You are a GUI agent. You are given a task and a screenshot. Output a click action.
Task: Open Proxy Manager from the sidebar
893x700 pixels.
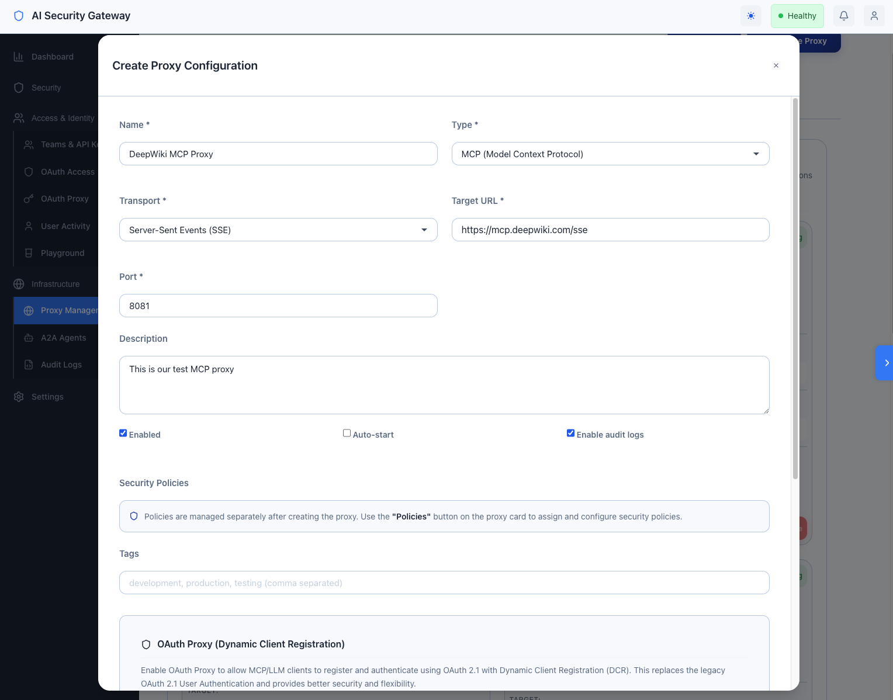(x=69, y=310)
